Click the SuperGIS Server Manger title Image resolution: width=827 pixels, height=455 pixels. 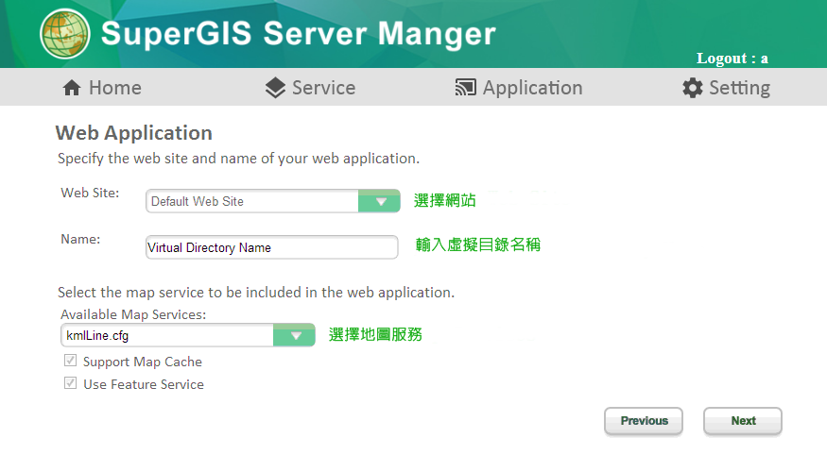tap(298, 34)
